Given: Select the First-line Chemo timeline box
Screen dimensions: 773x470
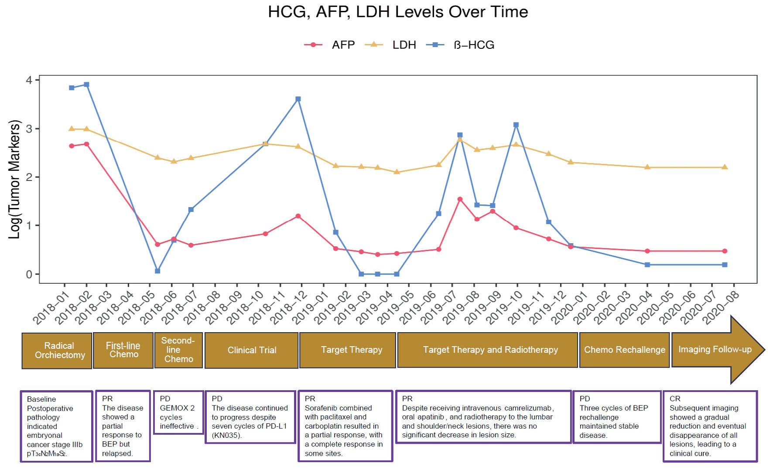Looking at the screenshot, I should [x=123, y=350].
